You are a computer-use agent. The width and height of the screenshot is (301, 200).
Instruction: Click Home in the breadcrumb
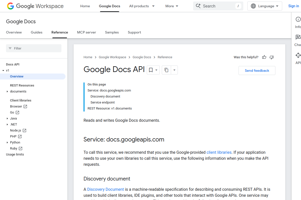(88, 57)
